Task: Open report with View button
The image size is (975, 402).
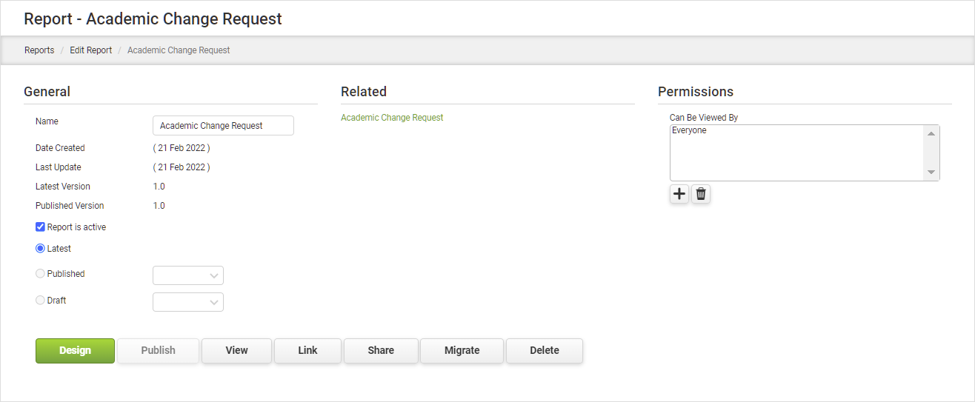Action: click(236, 351)
